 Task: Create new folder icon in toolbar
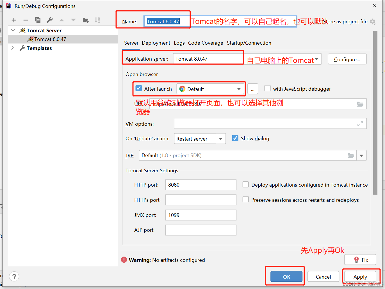coord(86,20)
